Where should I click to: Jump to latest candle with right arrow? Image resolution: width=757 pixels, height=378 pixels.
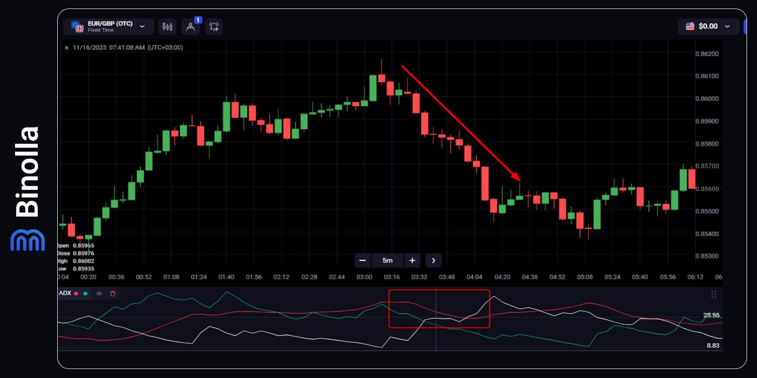click(433, 260)
